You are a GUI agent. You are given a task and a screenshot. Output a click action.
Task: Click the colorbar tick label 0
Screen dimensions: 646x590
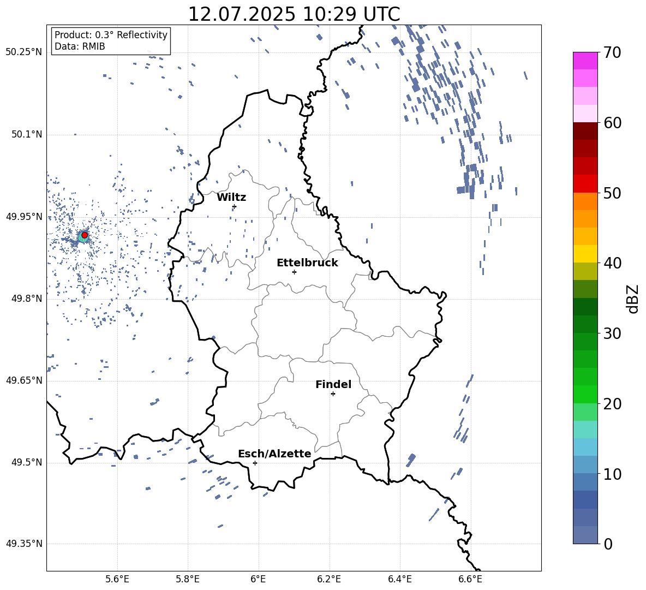click(x=608, y=544)
